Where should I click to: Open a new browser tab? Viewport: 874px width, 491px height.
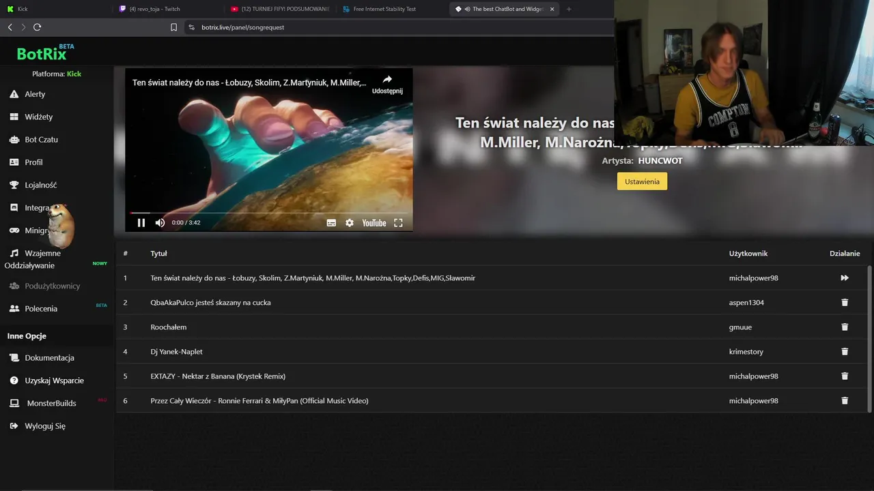[569, 9]
